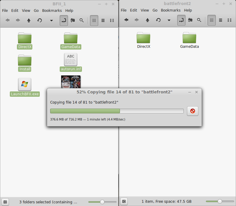236x206 pixels.
Task: Adjust zoom slider in BFII_1 status bar
Action: 102,202
